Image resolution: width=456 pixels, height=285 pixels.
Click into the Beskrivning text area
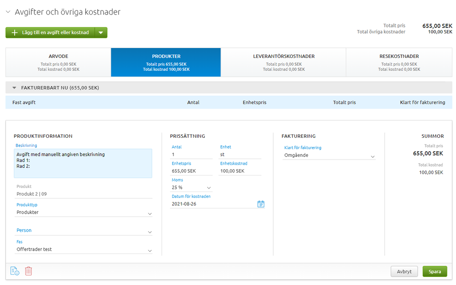pos(83,163)
